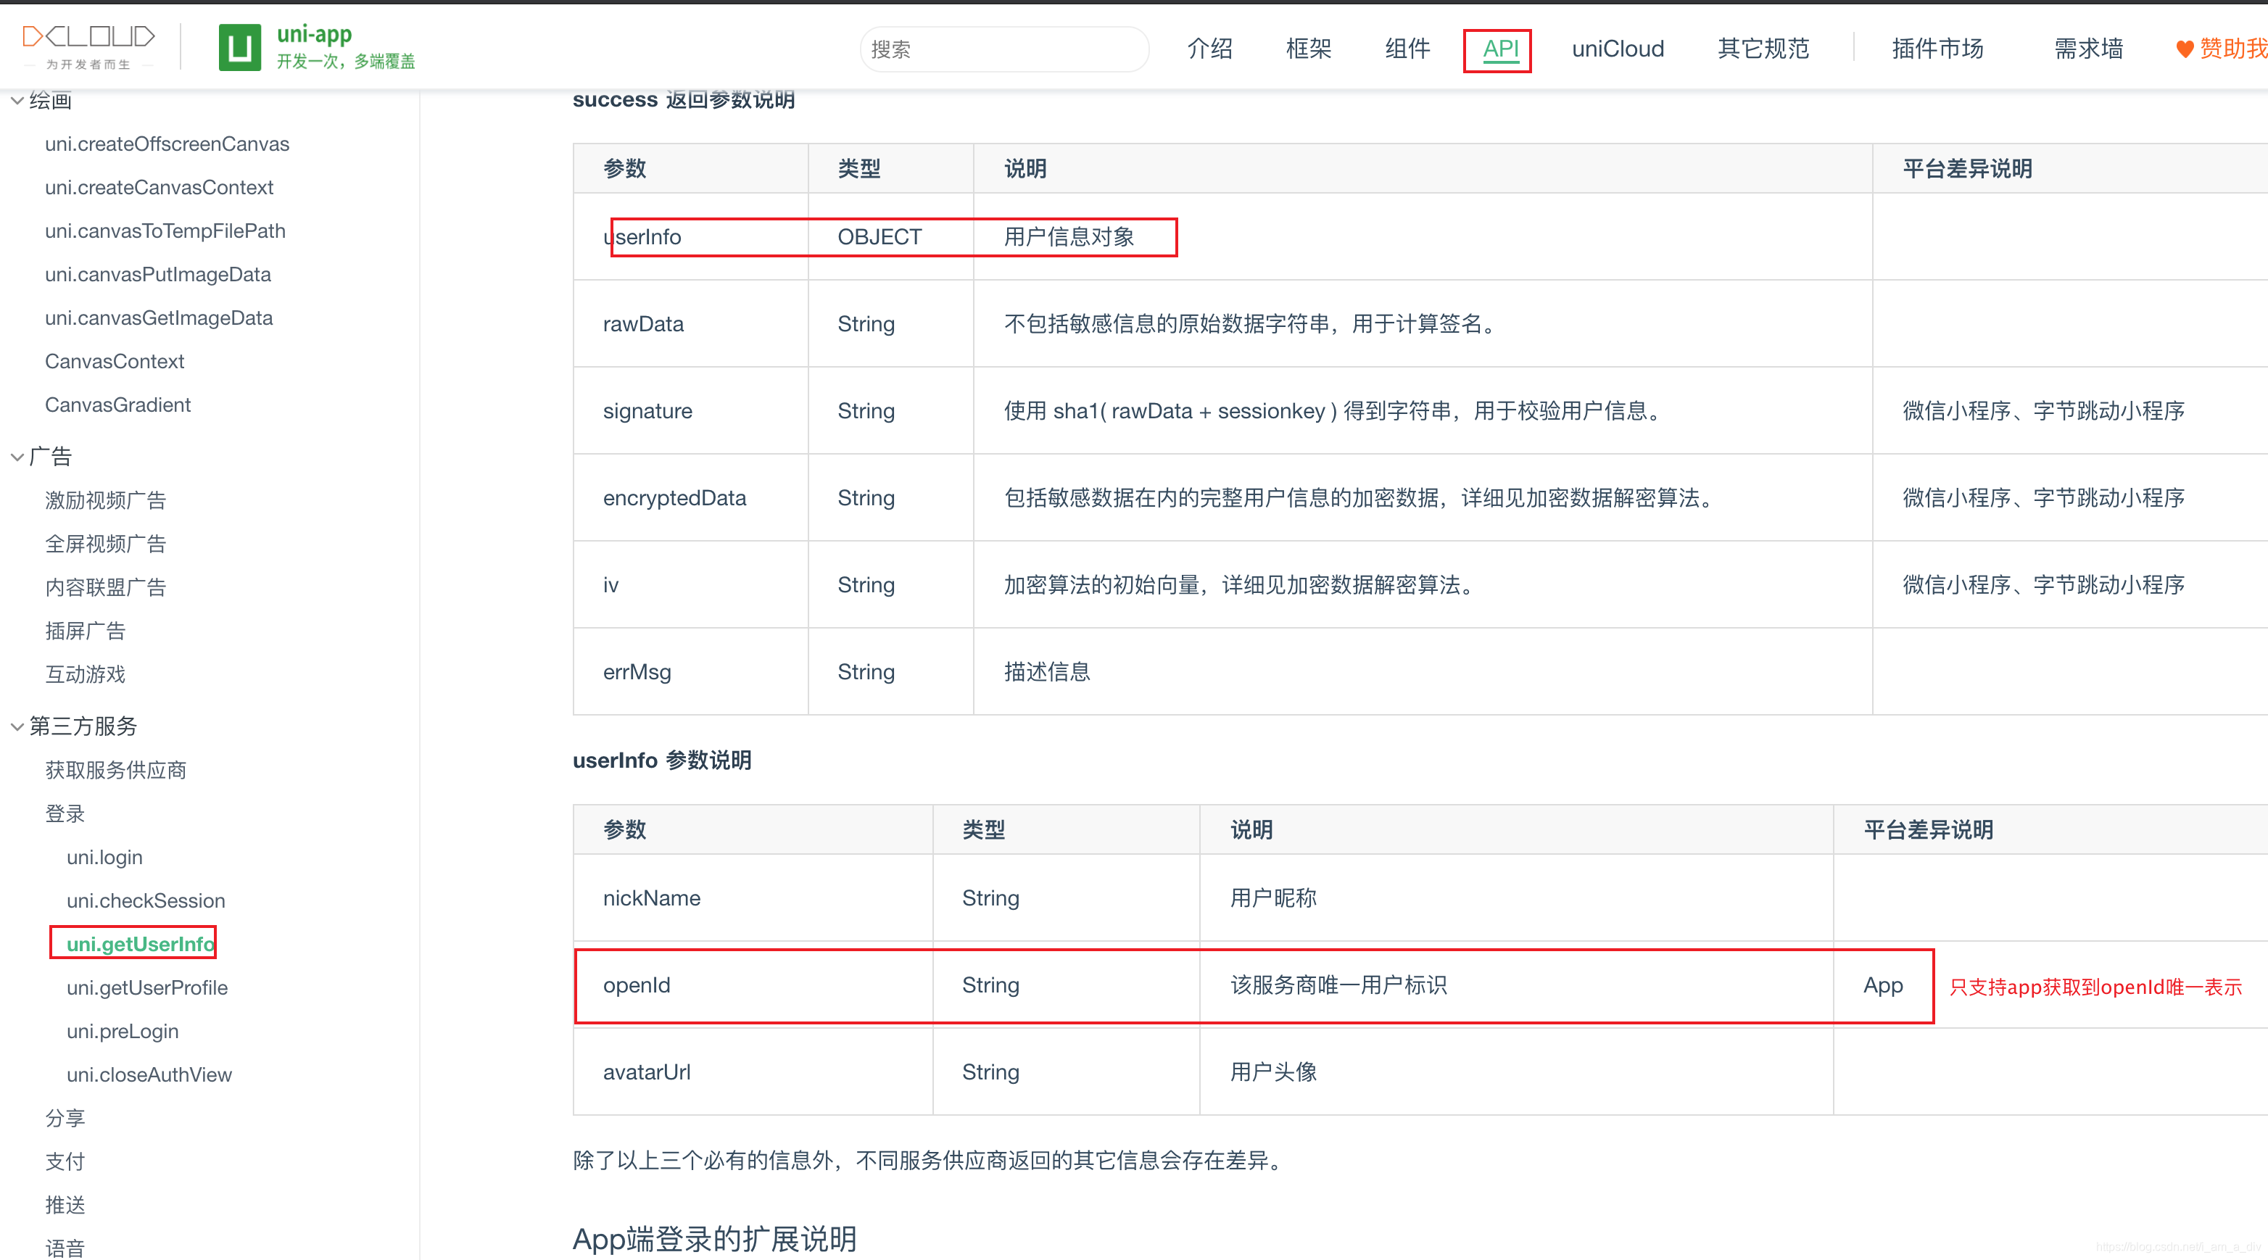The height and width of the screenshot is (1260, 2268).
Task: Open the 支付 sidebar category
Action: 65,1161
